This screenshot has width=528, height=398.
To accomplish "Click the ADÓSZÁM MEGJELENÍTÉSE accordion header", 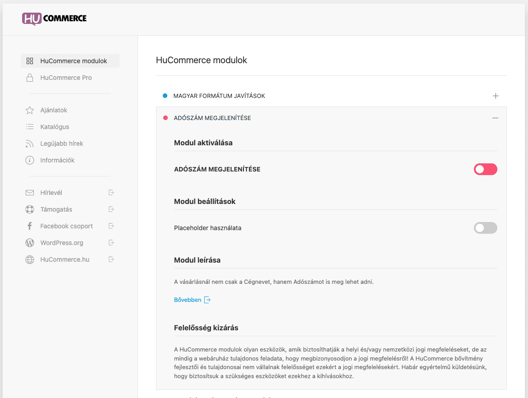I will point(331,118).
